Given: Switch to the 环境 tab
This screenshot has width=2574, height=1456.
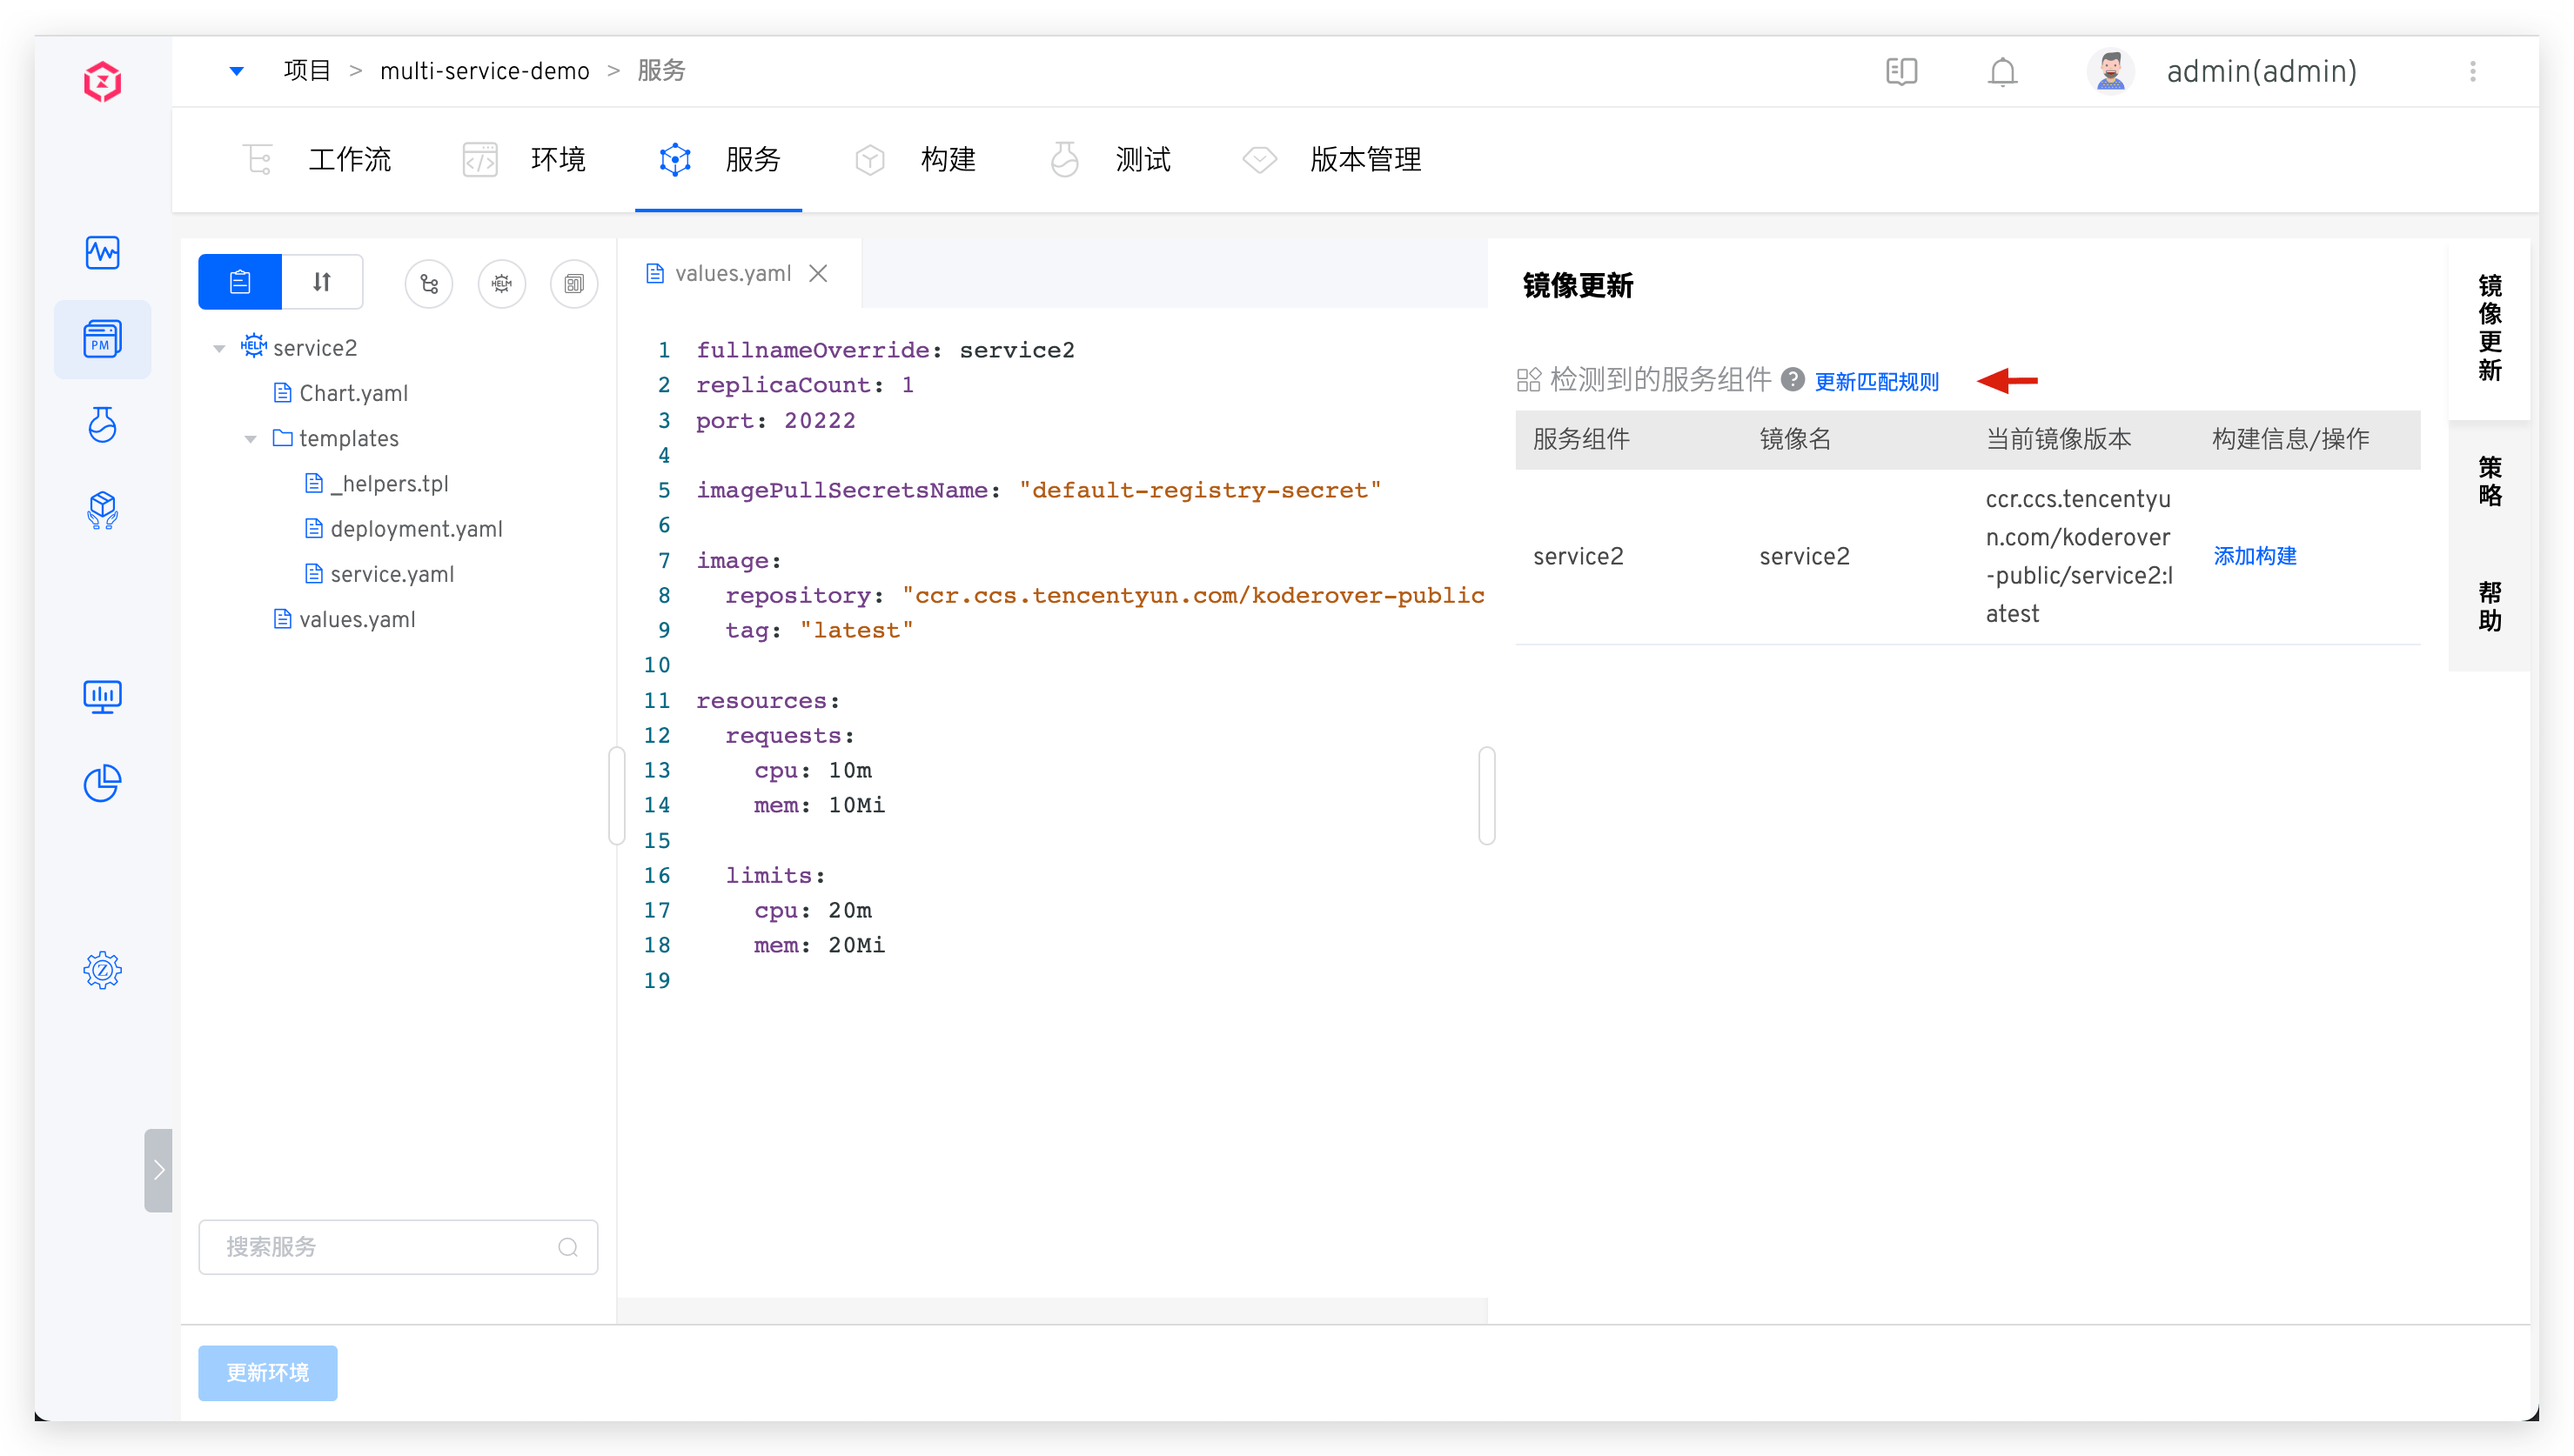Looking at the screenshot, I should click(557, 159).
